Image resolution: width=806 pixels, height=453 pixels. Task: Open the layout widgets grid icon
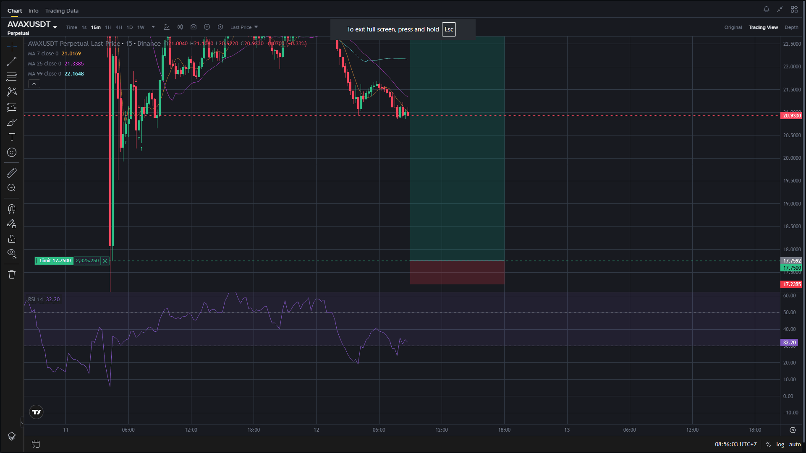pyautogui.click(x=794, y=9)
